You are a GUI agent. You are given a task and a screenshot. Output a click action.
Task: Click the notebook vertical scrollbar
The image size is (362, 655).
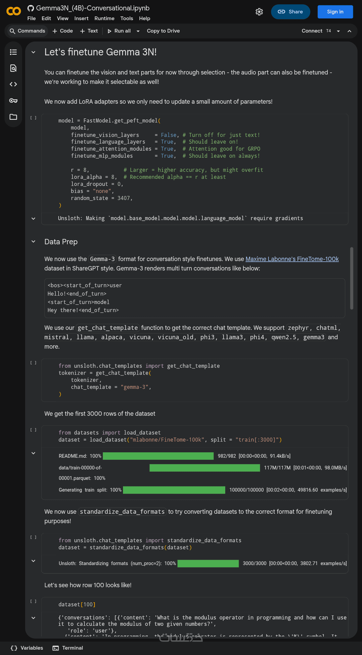point(352,278)
